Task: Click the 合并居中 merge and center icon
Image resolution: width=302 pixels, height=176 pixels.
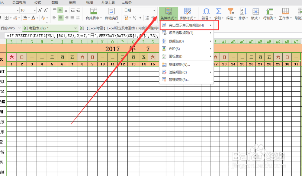Action: tap(94, 11)
